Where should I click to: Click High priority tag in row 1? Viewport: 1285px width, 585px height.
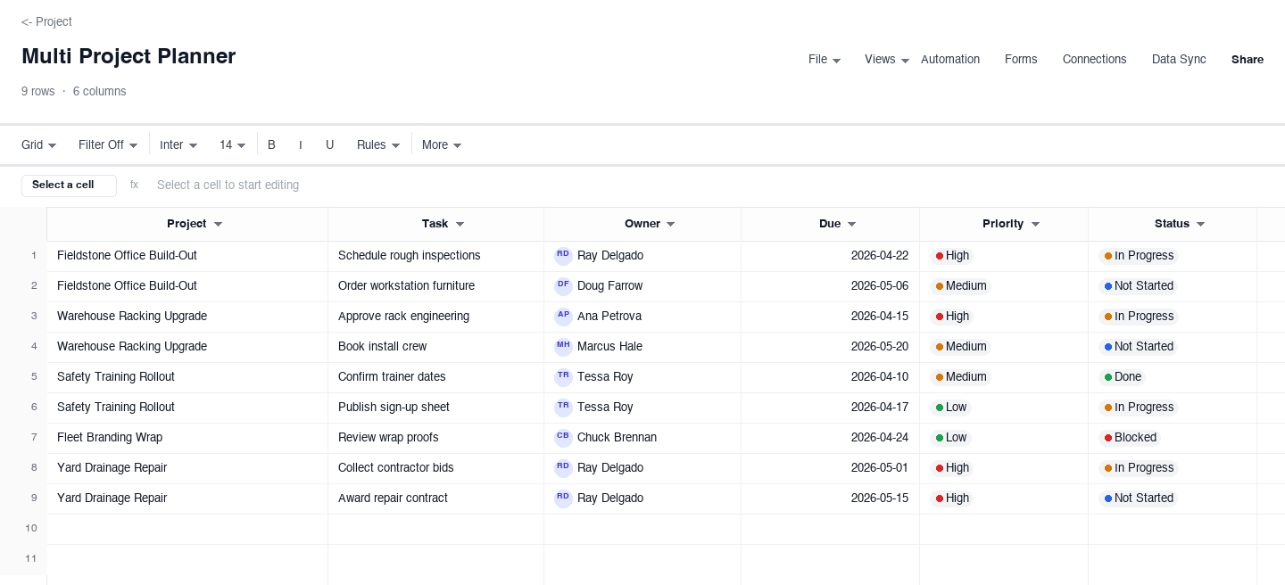(952, 256)
